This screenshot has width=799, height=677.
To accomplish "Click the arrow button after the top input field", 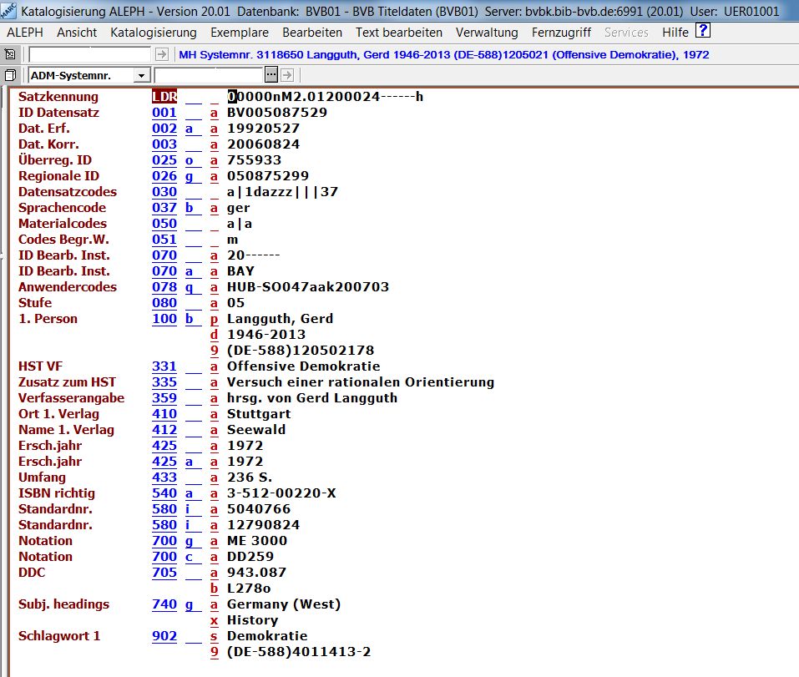I will [162, 54].
